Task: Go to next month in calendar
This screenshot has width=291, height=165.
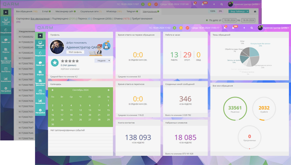Action: (x=109, y=90)
